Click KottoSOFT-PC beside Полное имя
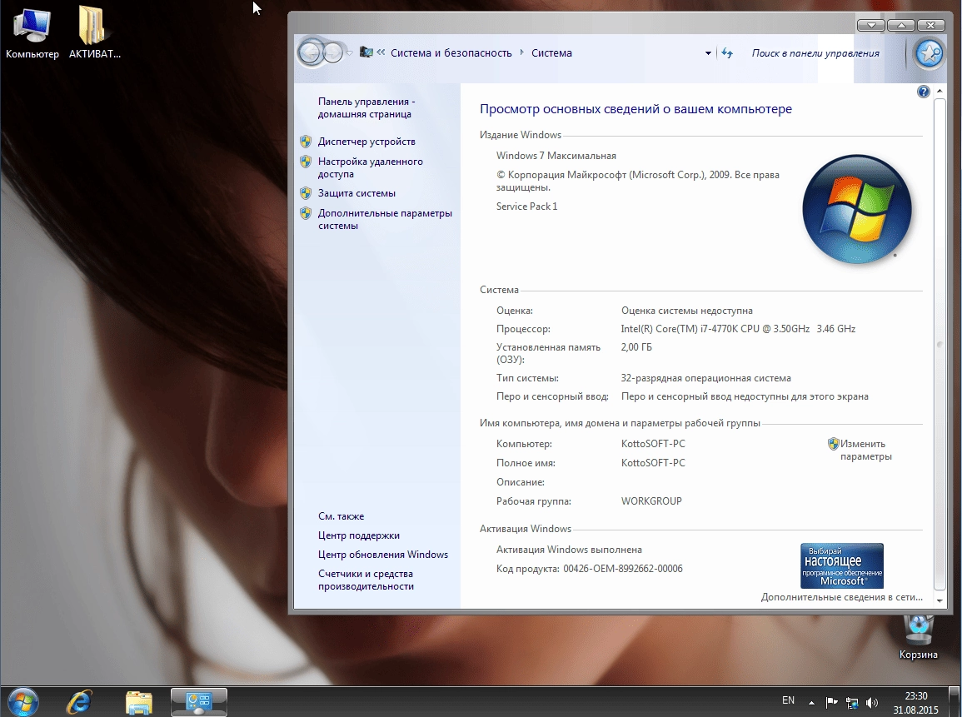 click(x=653, y=463)
